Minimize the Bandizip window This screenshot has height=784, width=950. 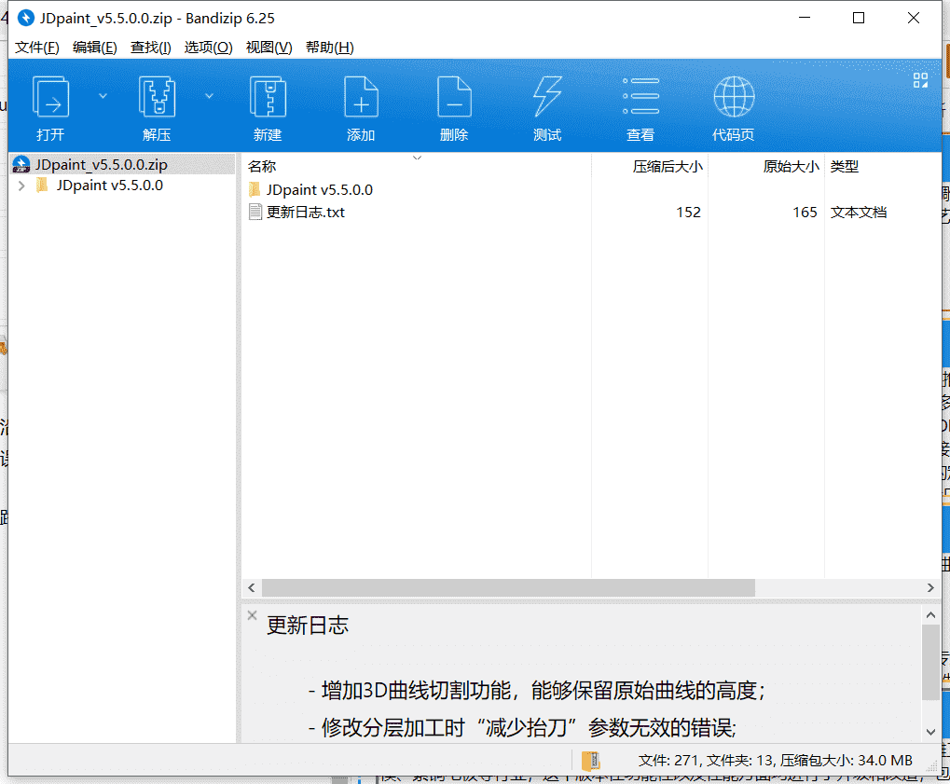(805, 18)
